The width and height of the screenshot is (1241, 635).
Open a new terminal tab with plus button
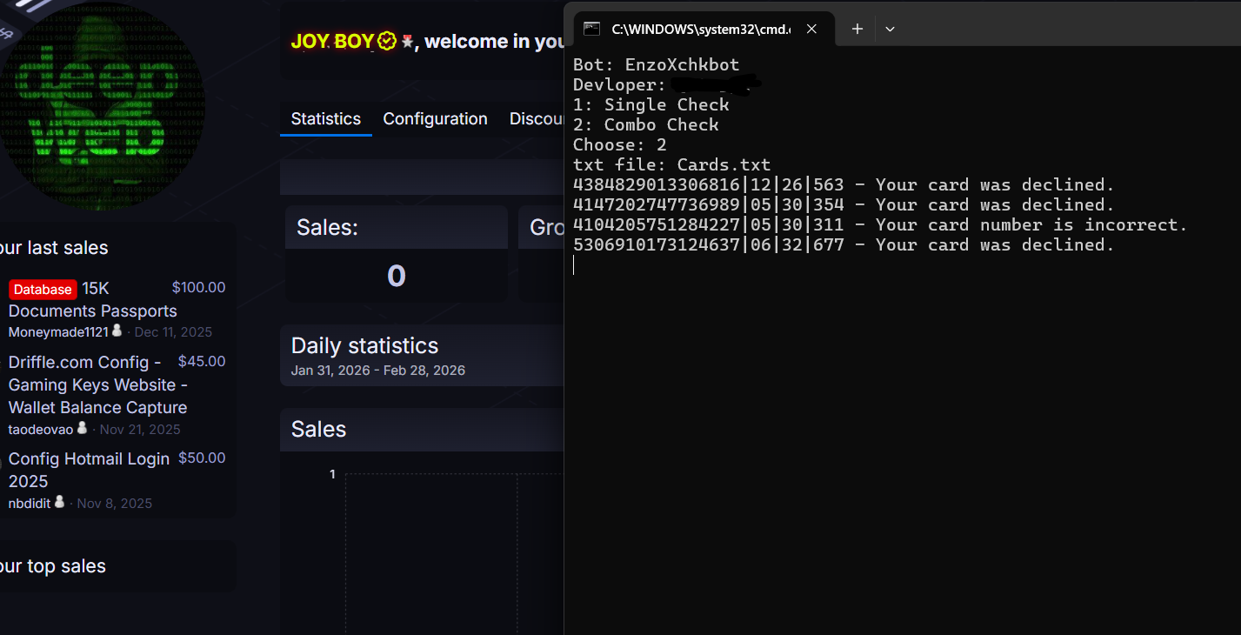tap(857, 29)
